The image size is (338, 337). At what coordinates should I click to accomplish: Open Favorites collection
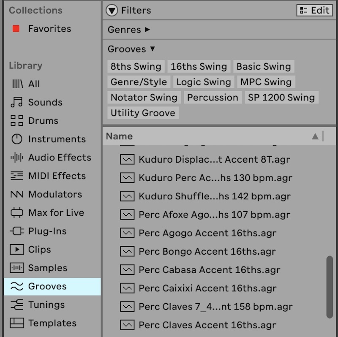click(x=49, y=29)
